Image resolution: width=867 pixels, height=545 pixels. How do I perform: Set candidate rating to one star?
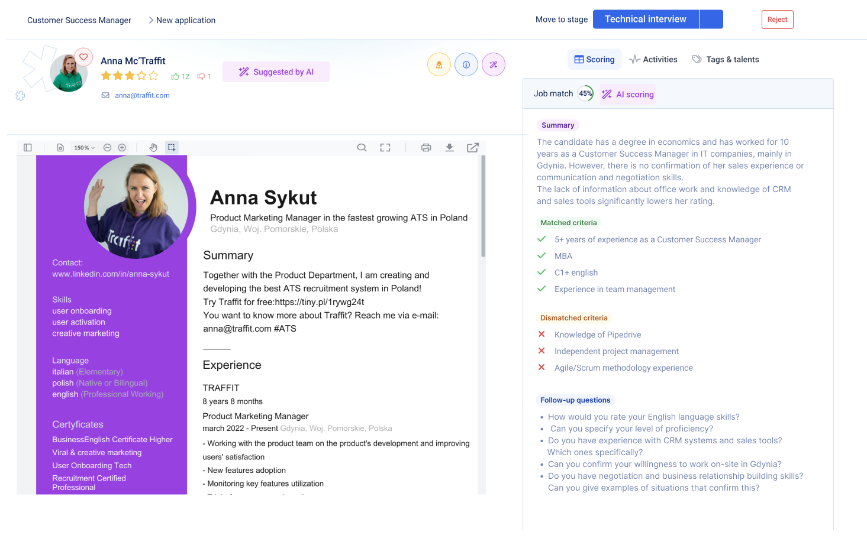pyautogui.click(x=106, y=76)
